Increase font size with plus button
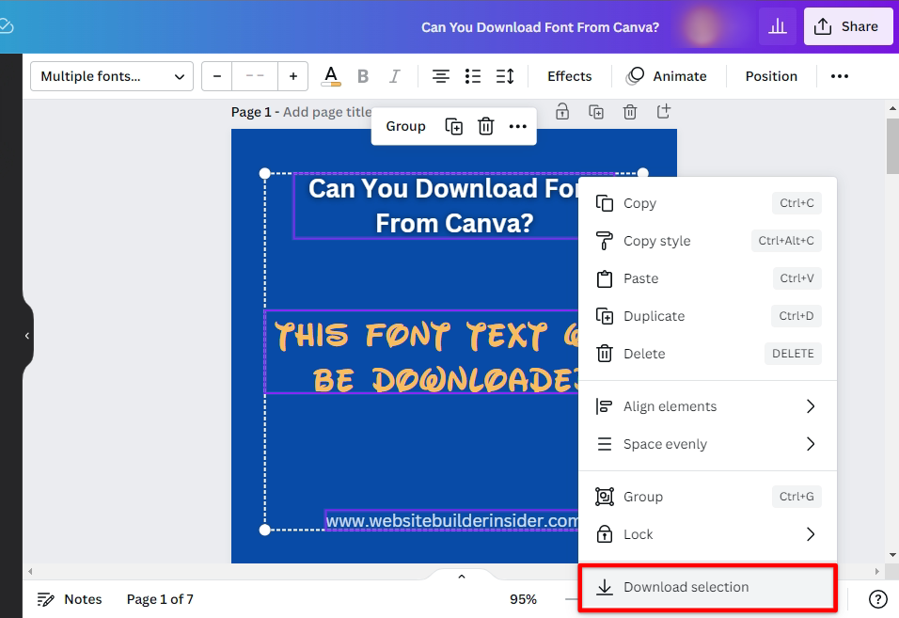The width and height of the screenshot is (899, 618). (x=293, y=76)
